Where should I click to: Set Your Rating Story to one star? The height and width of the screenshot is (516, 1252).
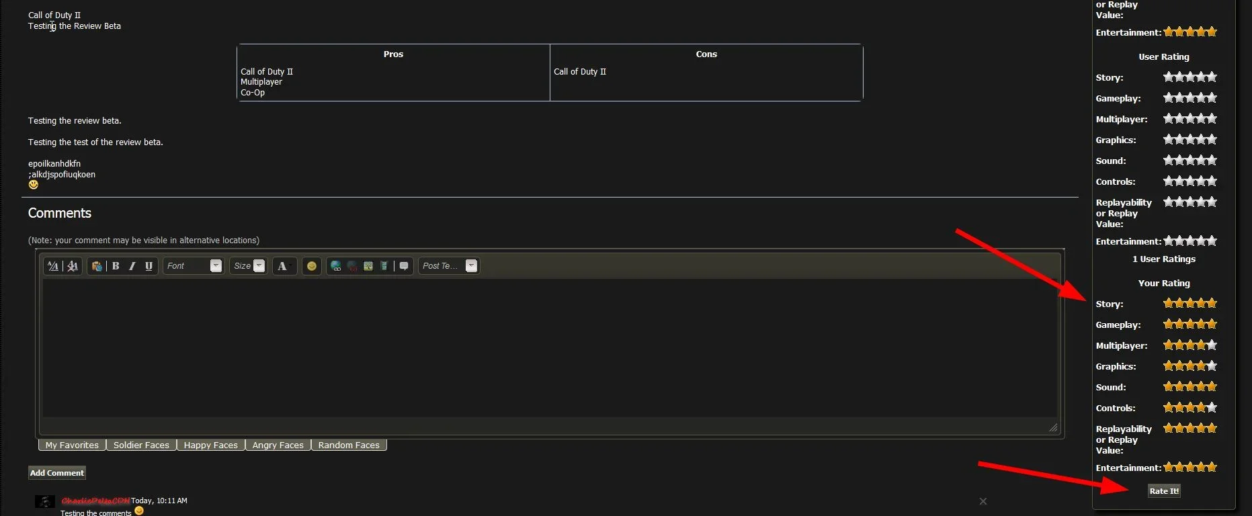click(x=1169, y=304)
